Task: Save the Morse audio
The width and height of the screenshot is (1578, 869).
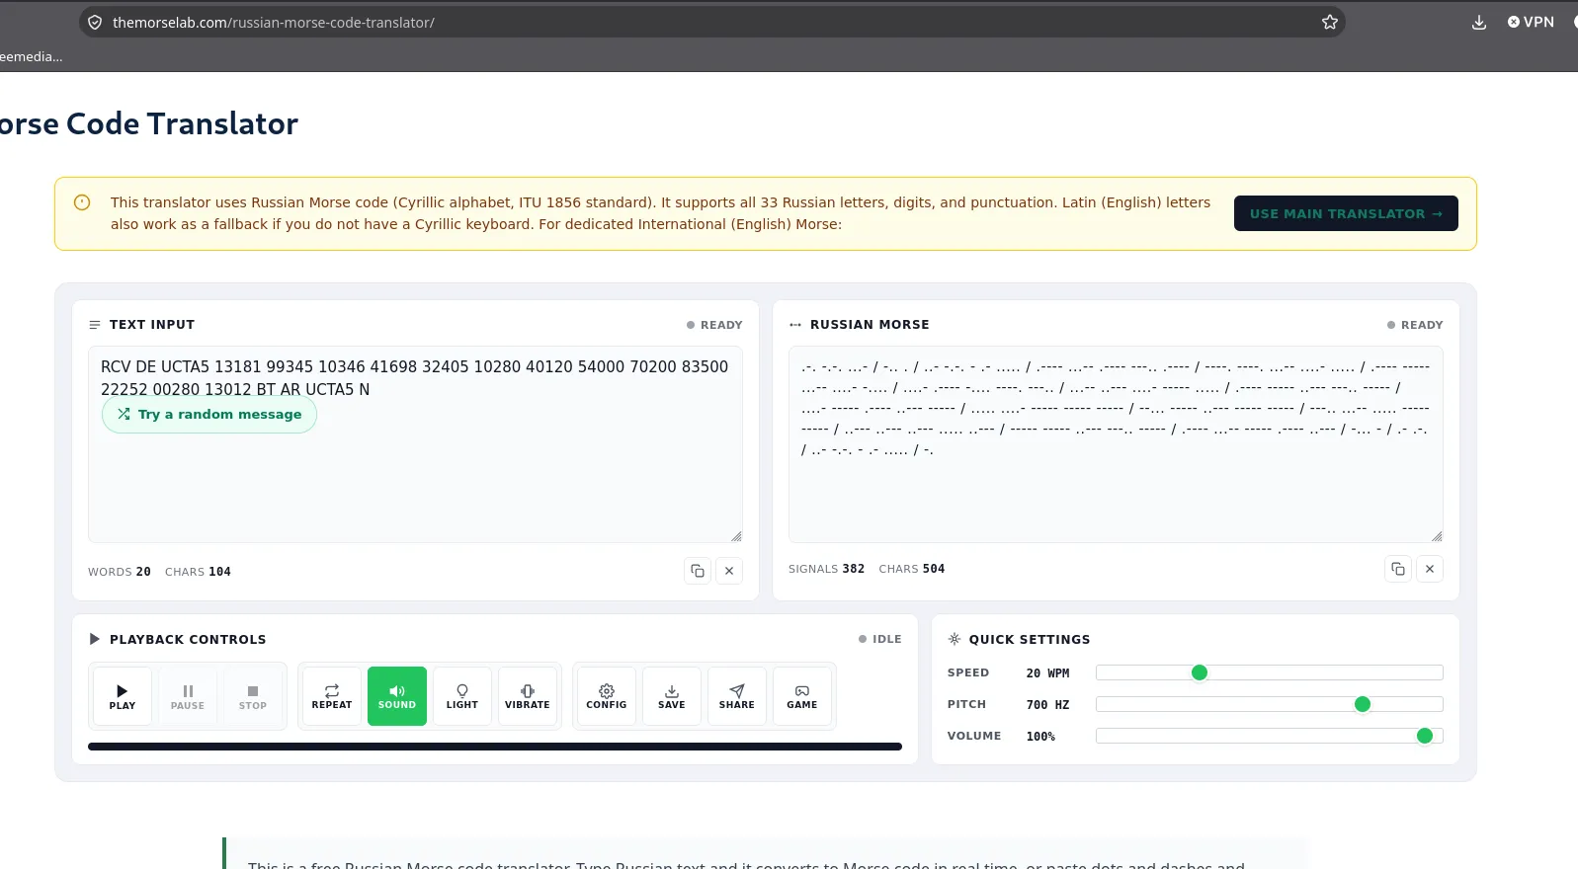Action: [x=672, y=696]
